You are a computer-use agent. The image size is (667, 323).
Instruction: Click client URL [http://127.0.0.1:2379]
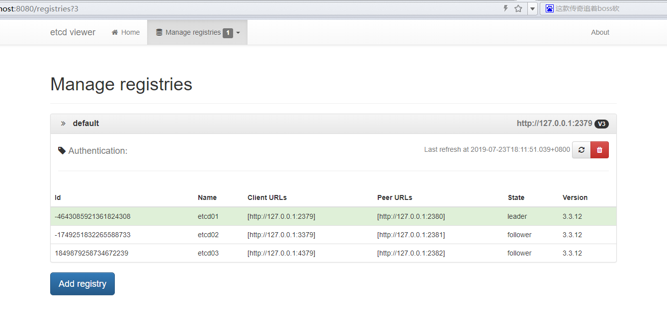pyautogui.click(x=281, y=216)
